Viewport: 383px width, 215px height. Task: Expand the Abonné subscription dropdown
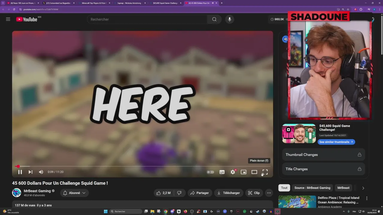75,193
